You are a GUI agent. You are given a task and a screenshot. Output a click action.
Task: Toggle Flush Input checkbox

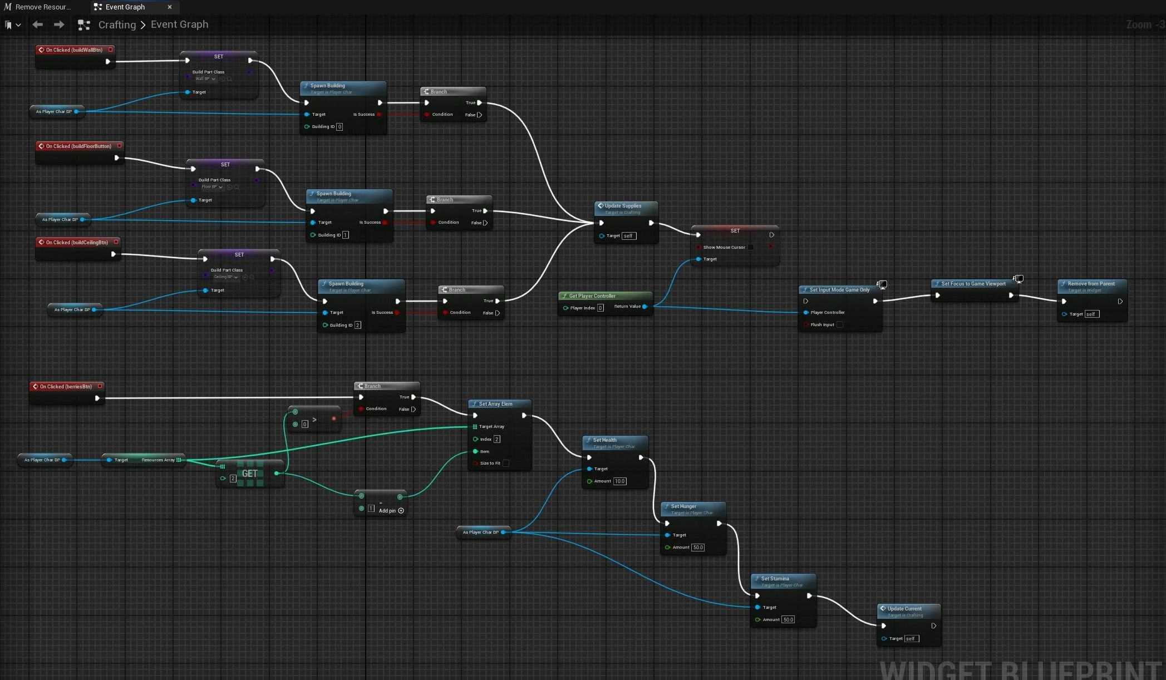(839, 324)
